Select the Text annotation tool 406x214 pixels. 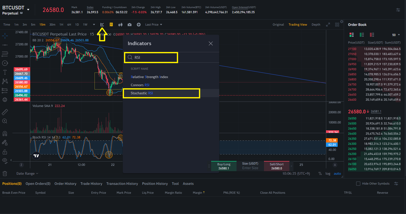[5, 72]
